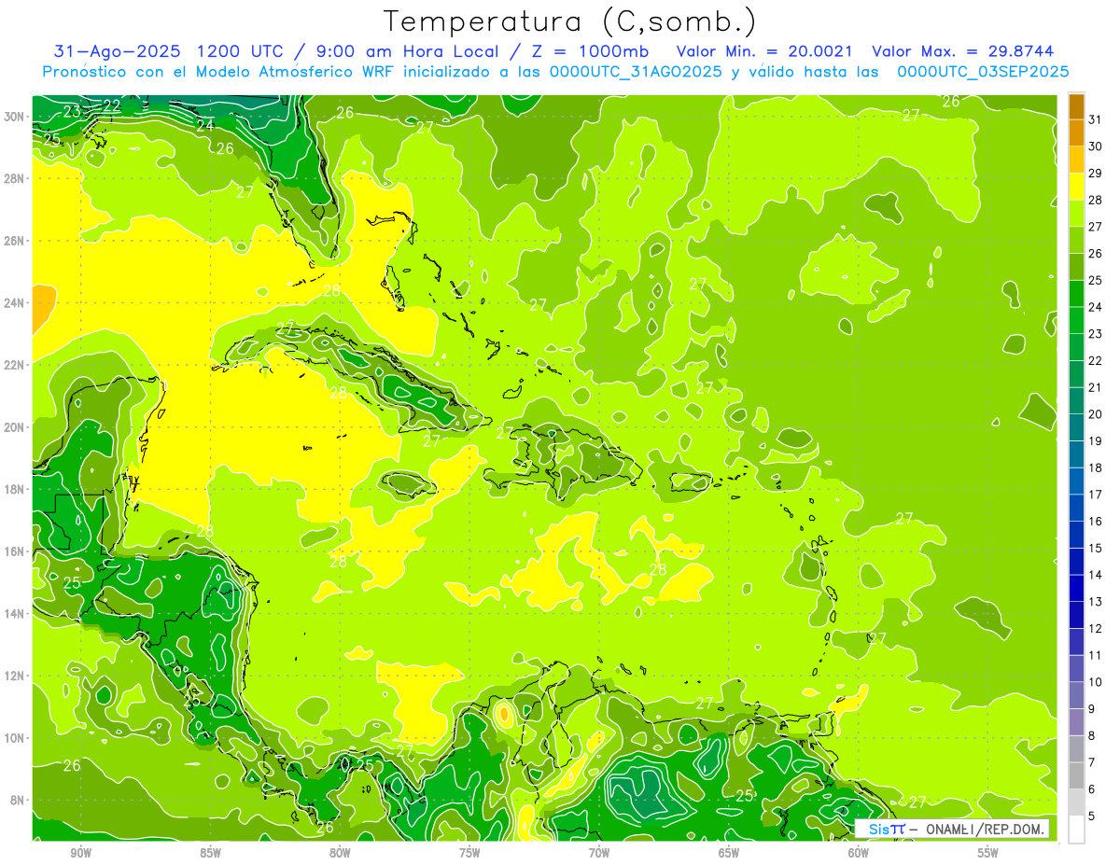Select the 60W longitude axis label
Screen dimensions: 1120x865
point(859,854)
